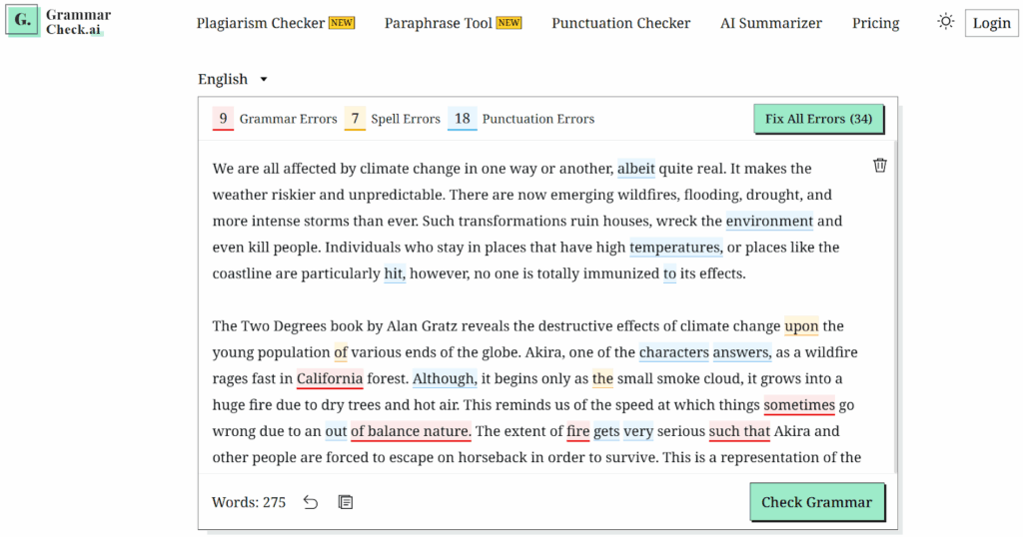Click the highlighted word "albeit"

635,169
